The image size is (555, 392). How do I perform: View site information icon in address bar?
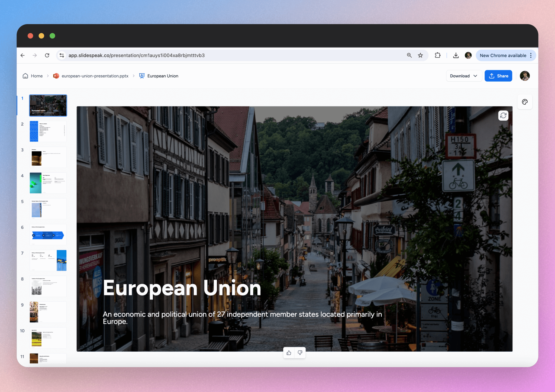point(62,55)
